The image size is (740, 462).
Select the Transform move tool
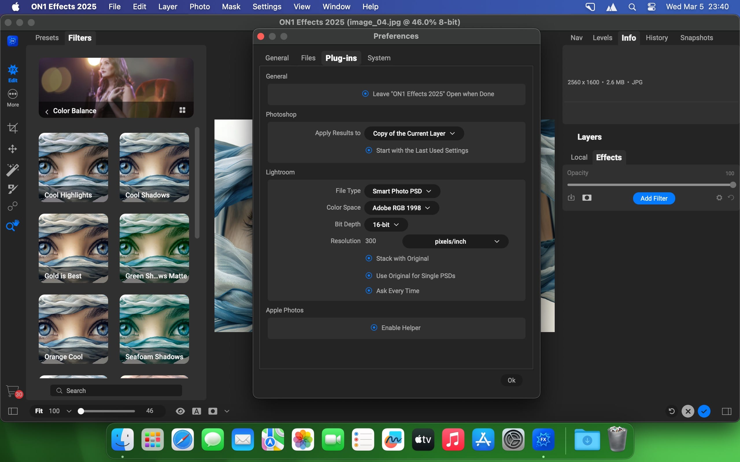pyautogui.click(x=12, y=149)
